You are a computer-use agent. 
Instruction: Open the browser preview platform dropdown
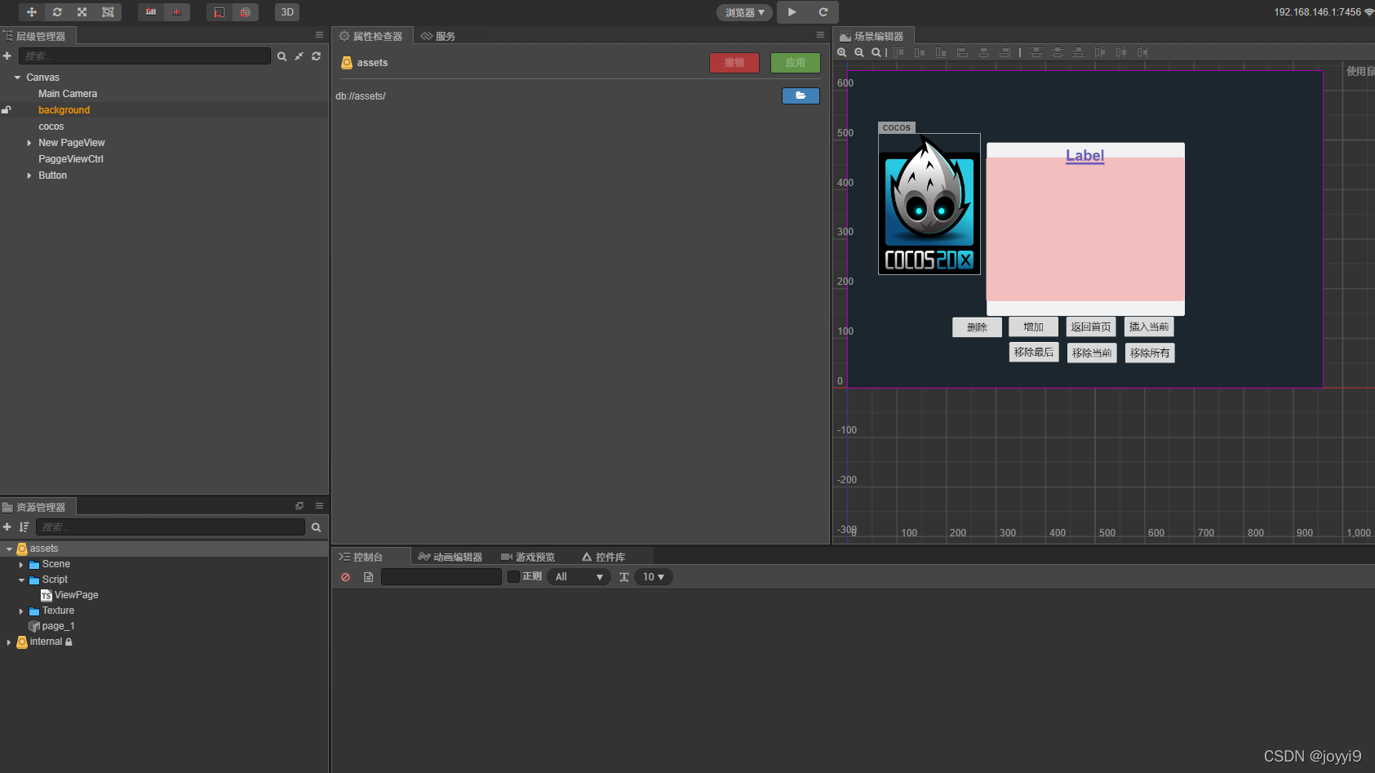[744, 12]
